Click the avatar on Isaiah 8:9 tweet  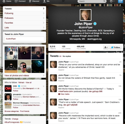tap(53, 65)
